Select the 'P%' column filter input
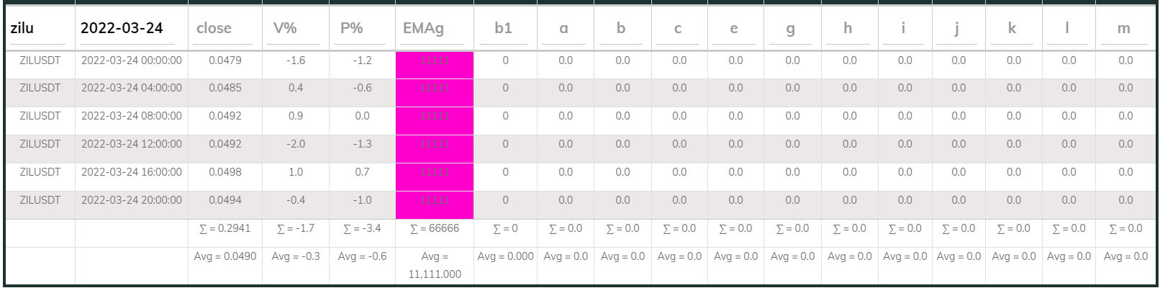The width and height of the screenshot is (1160, 288). [361, 29]
